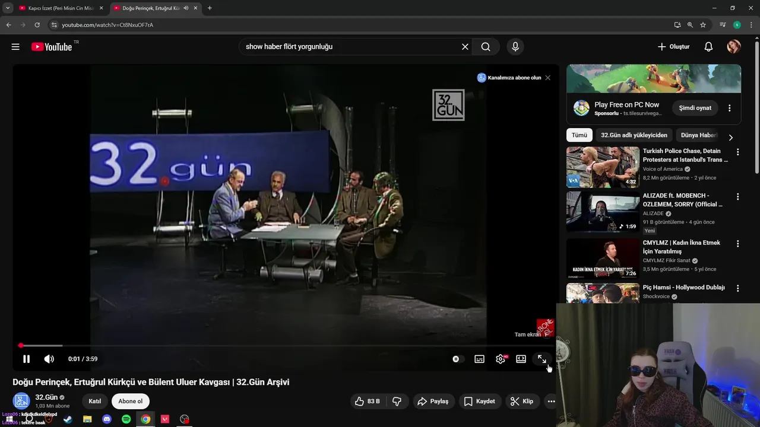Open 'Piç Hamsi - Hollywood Dublajı' title

pos(683,288)
